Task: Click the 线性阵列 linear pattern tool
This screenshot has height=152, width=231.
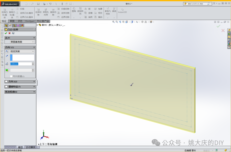Action: coord(80,11)
